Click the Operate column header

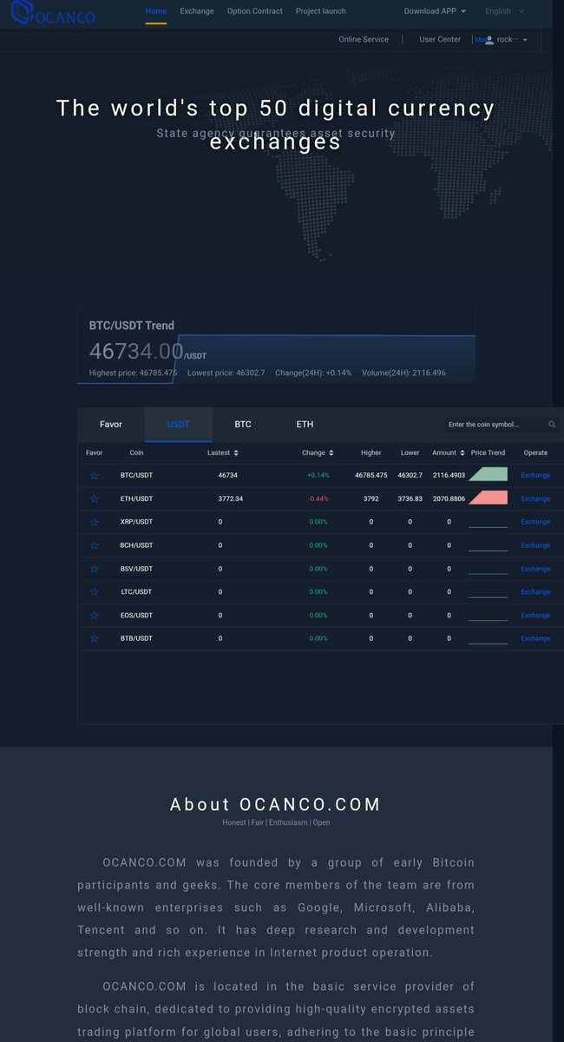(535, 452)
